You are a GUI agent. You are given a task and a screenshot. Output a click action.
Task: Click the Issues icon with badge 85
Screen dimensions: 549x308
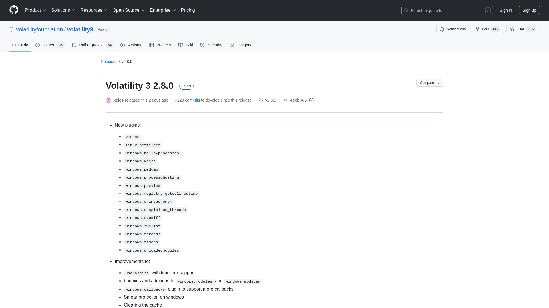(49, 45)
